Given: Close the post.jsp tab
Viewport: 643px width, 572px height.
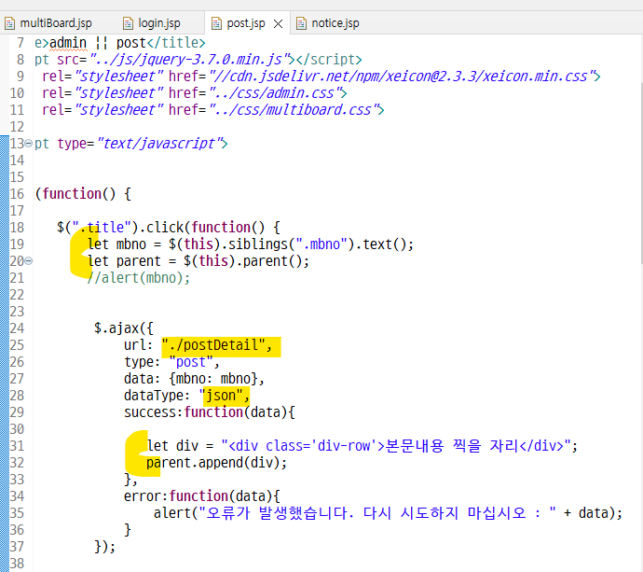Looking at the screenshot, I should (278, 24).
